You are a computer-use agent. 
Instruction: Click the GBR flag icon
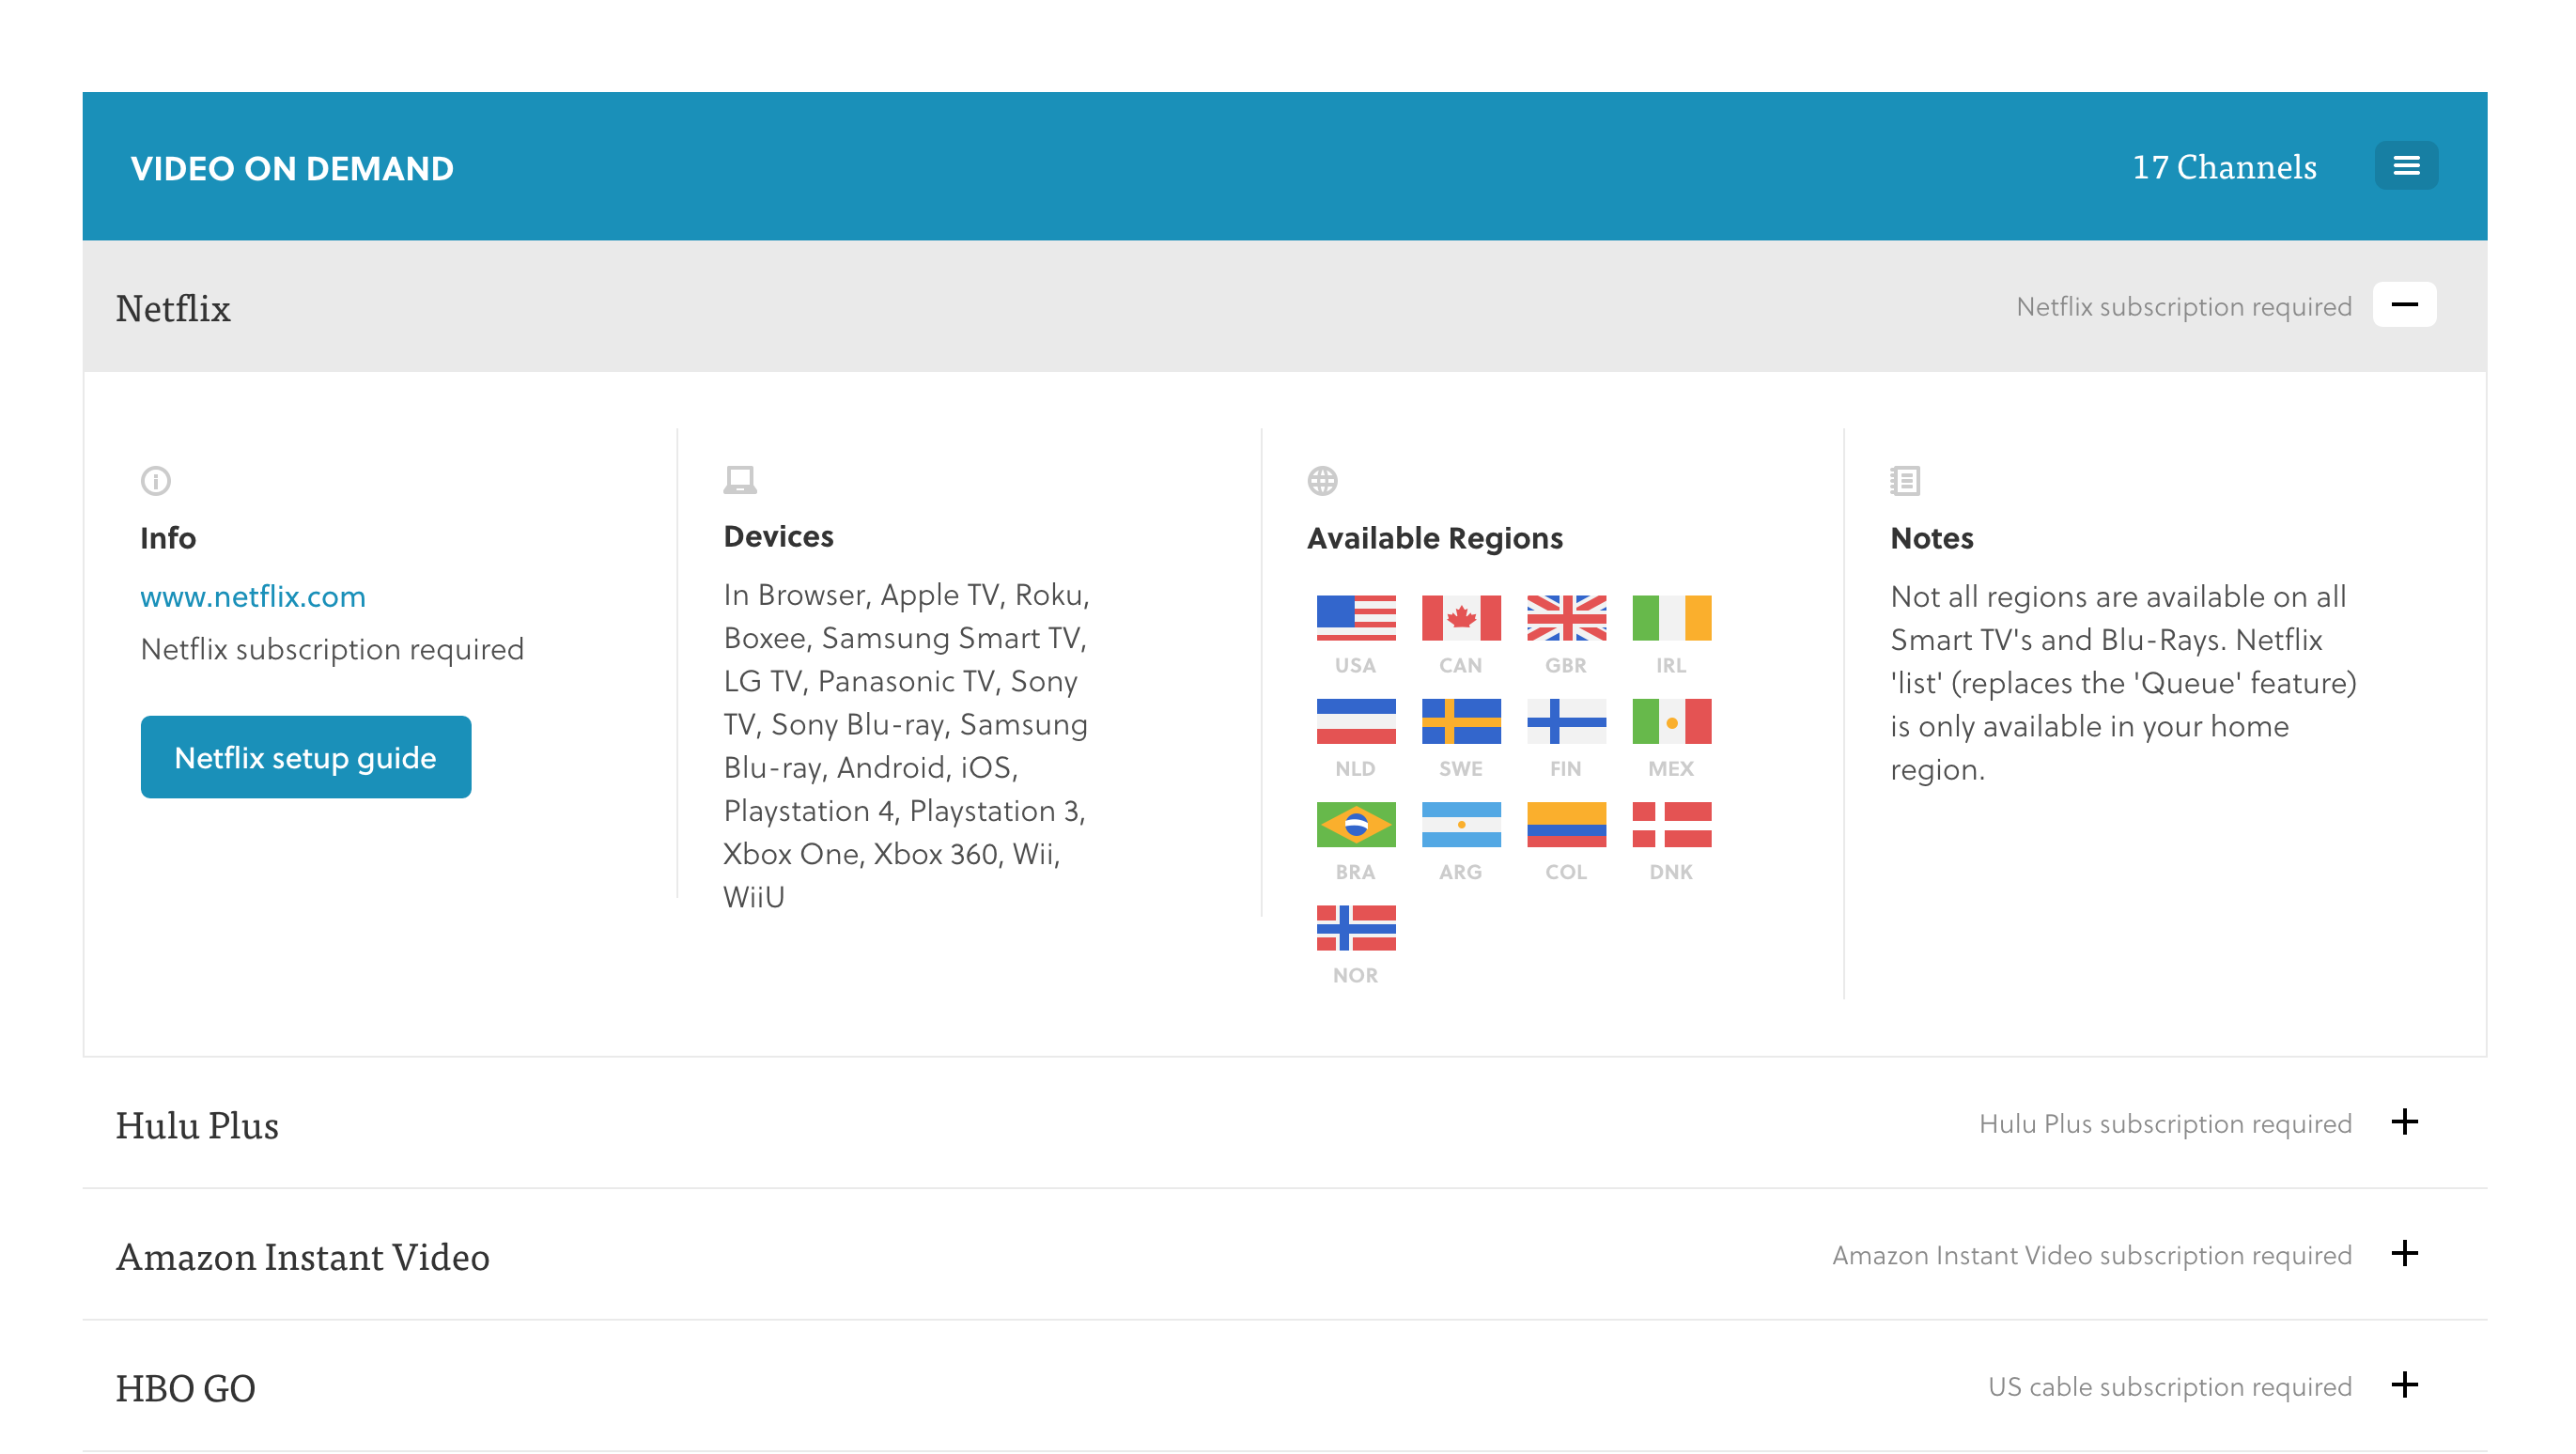coord(1565,617)
